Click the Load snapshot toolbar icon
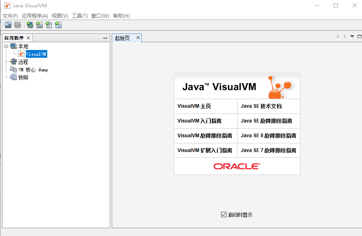This screenshot has width=362, height=236. click(8, 25)
